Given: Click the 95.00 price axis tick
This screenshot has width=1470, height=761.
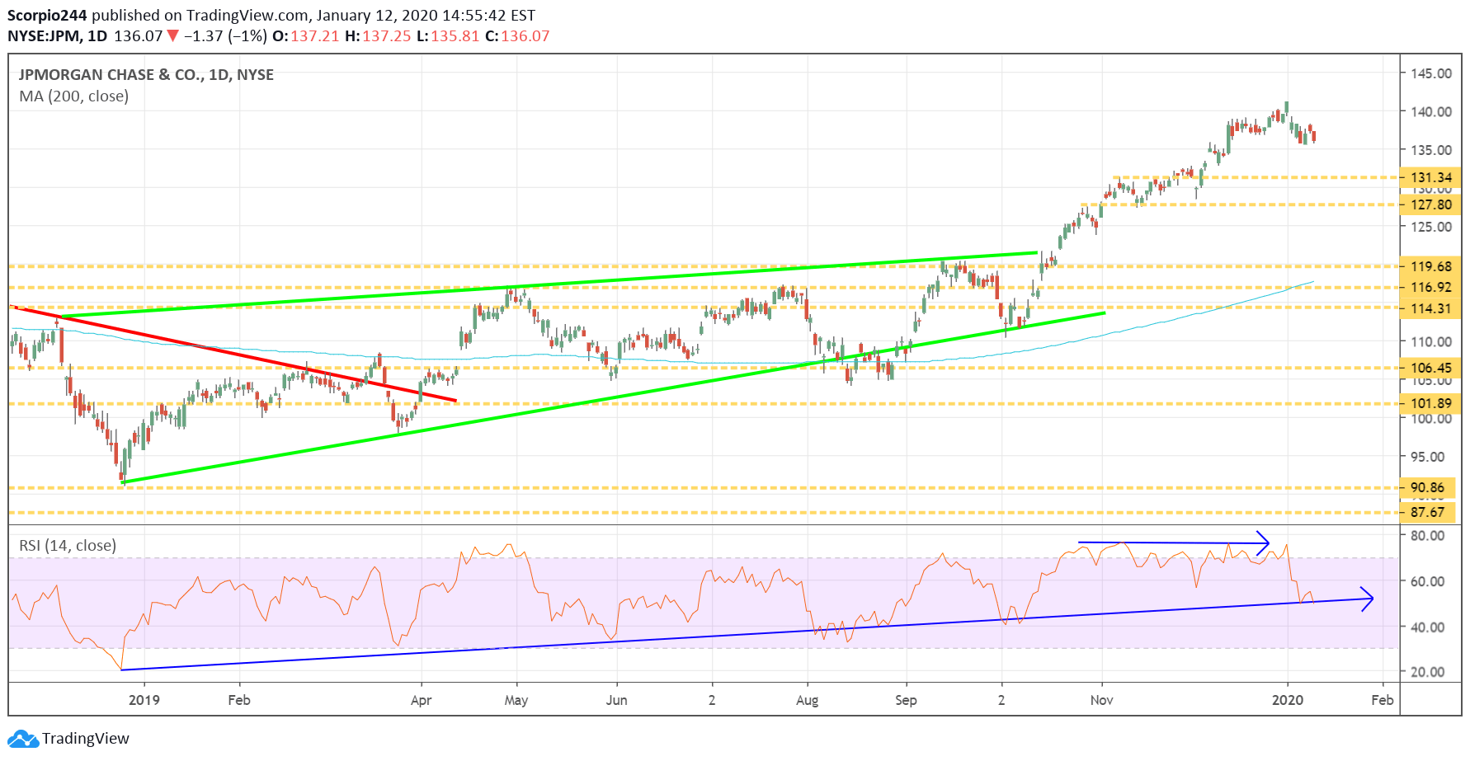Looking at the screenshot, I should [x=1428, y=457].
